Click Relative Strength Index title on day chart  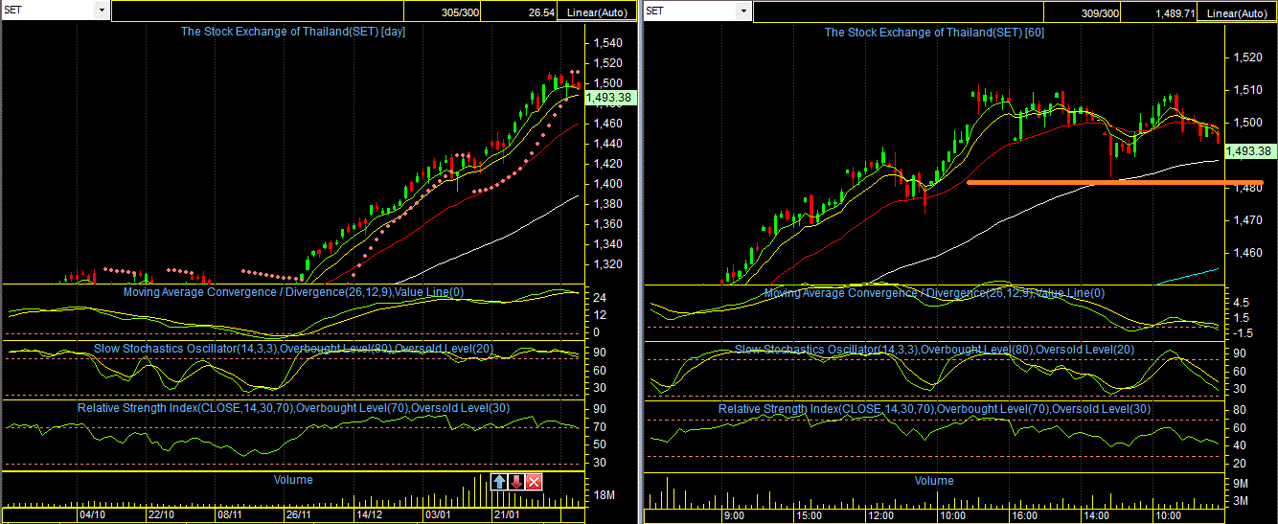[293, 408]
